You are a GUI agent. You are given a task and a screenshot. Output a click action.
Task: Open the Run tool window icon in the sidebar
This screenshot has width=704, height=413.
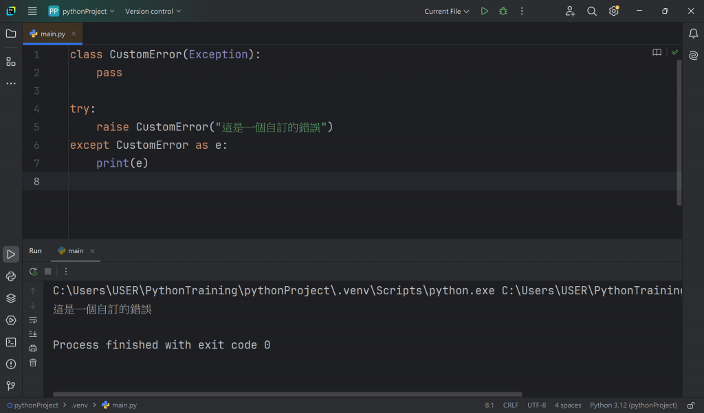click(x=11, y=254)
